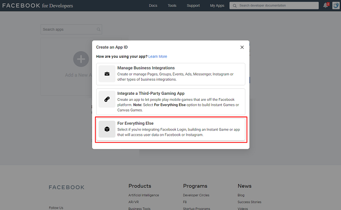The image size is (341, 210).
Task: Open Success Stories footer link
Action: 249,202
